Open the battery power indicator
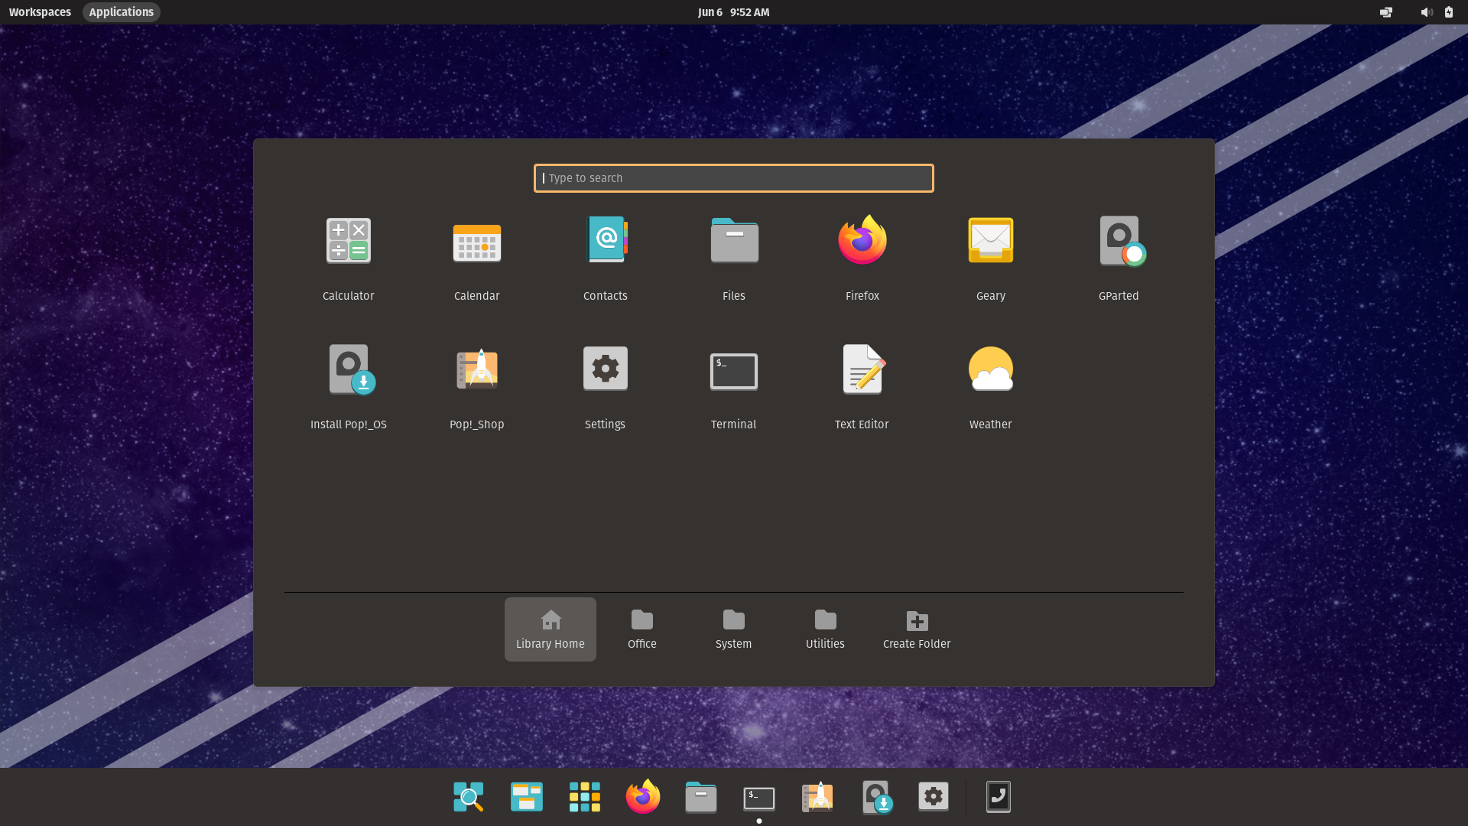Image resolution: width=1468 pixels, height=826 pixels. point(1449,12)
